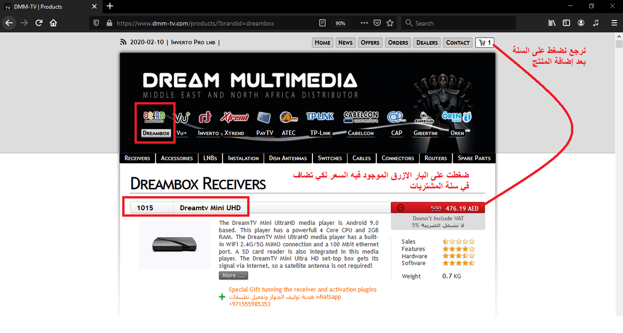The image size is (623, 333).
Task: Click the special gift whatsapp text
Action: (302, 296)
